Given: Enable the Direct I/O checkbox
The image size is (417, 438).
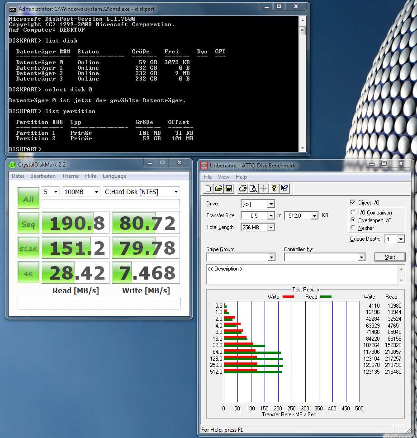Looking at the screenshot, I should [x=353, y=203].
